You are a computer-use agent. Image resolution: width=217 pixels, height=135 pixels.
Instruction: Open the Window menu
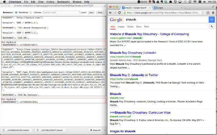pos(77,2)
